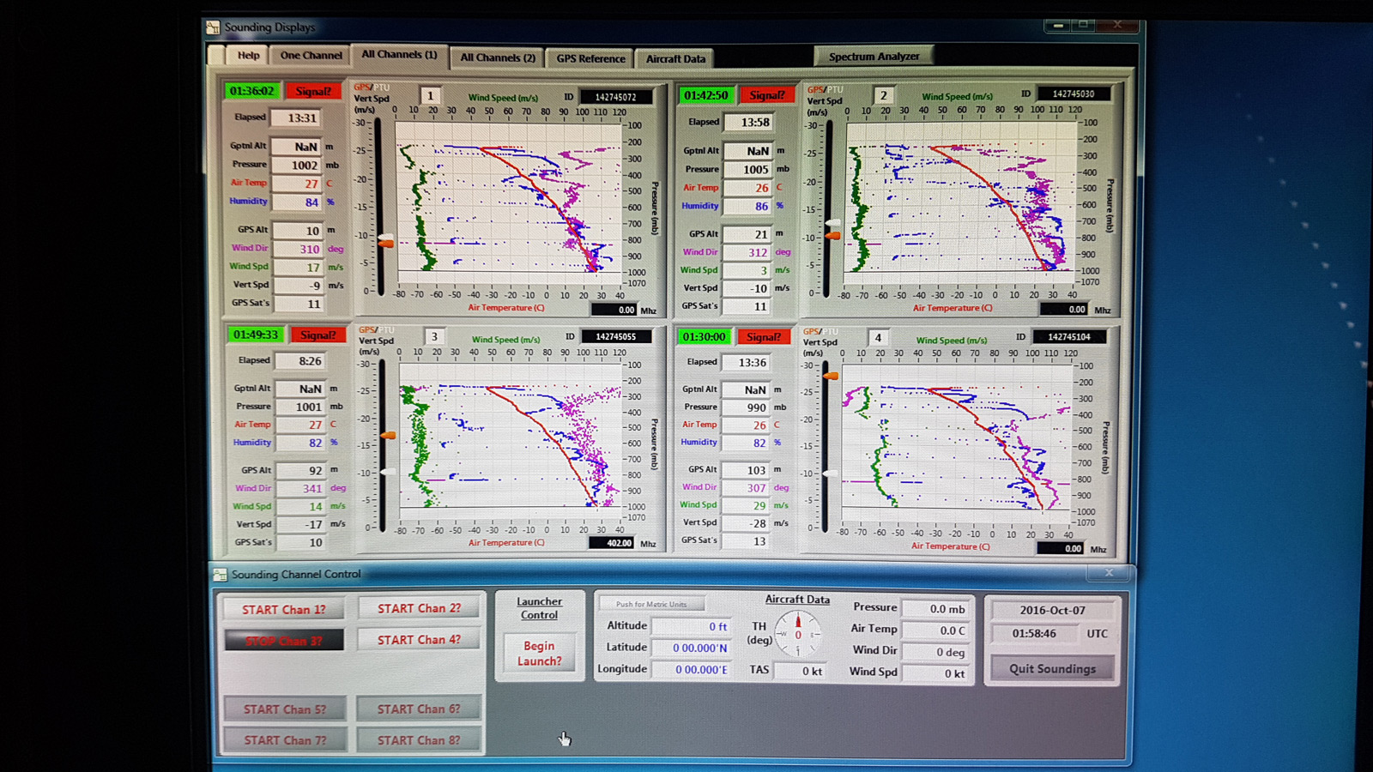
Task: Click channel 4 vertical speed slider handle
Action: pos(831,376)
